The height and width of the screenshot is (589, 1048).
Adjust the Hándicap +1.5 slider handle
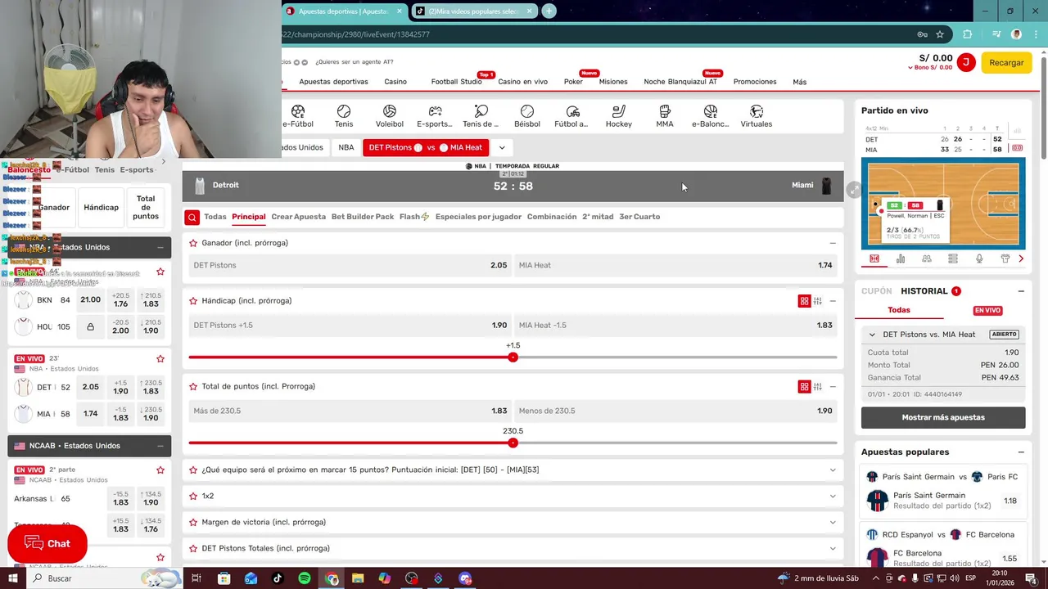[x=513, y=357]
